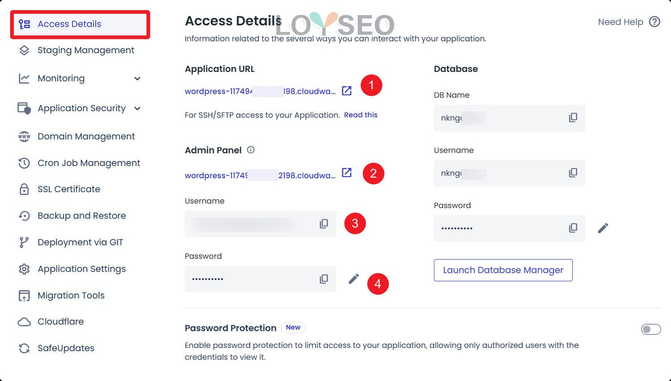Edit the Database password with pencil icon

point(603,228)
